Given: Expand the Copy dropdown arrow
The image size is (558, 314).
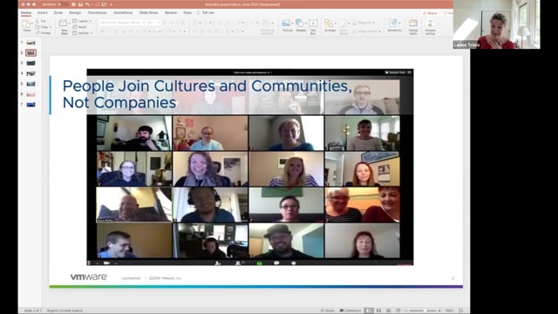Looking at the screenshot, I should point(51,27).
